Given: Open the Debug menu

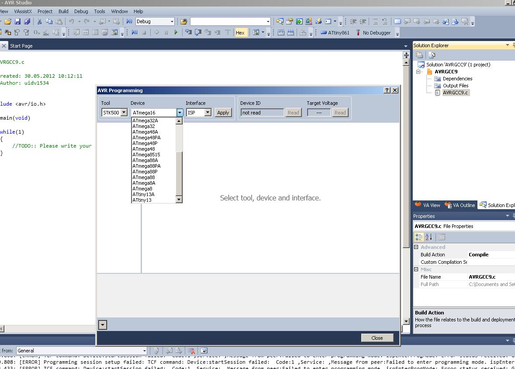Looking at the screenshot, I should (81, 11).
